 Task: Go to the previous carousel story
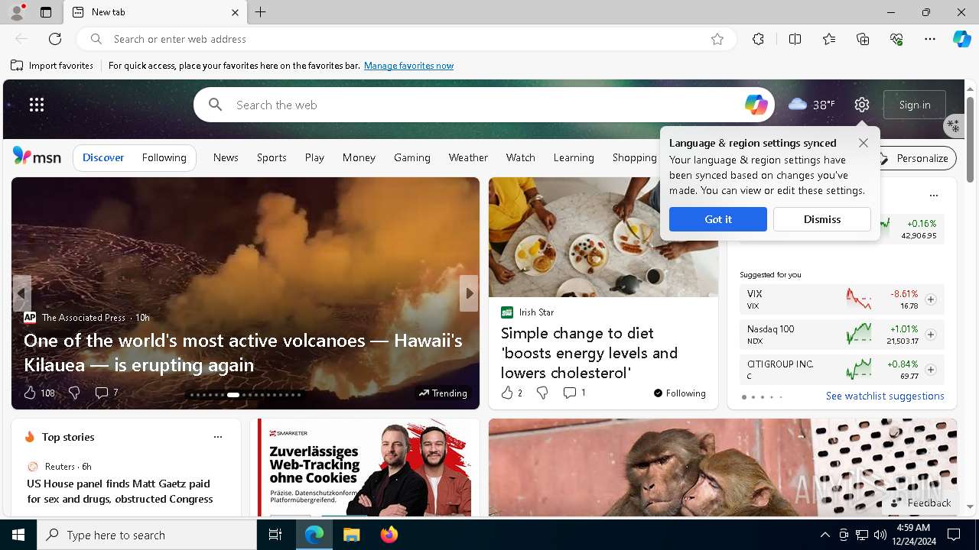(x=21, y=293)
